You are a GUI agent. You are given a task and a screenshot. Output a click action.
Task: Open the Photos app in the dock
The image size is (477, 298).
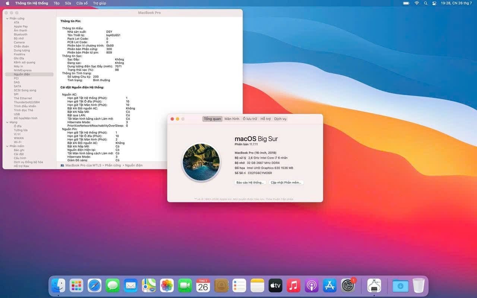(x=167, y=286)
